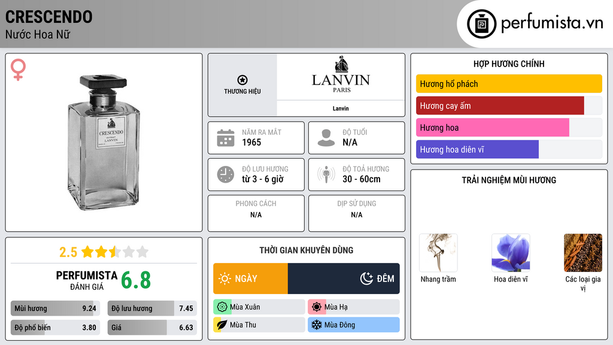This screenshot has height=345, width=613.
Task: Click the clock icon for Độ Lưu Hương
Action: tap(226, 174)
